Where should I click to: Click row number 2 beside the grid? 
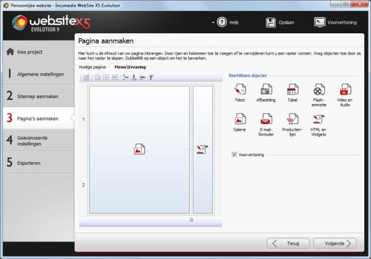point(83,185)
